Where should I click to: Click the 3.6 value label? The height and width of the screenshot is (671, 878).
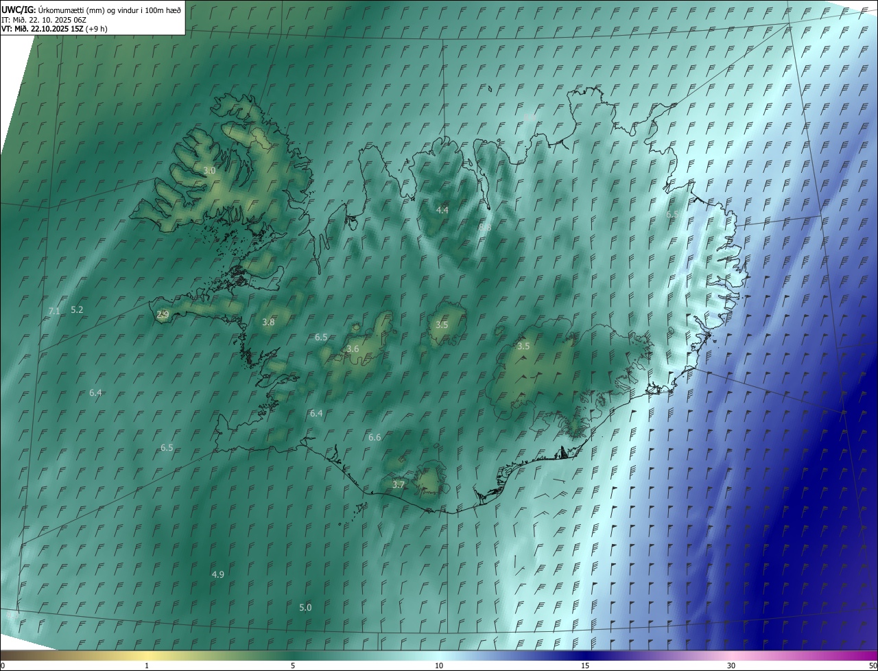point(353,349)
